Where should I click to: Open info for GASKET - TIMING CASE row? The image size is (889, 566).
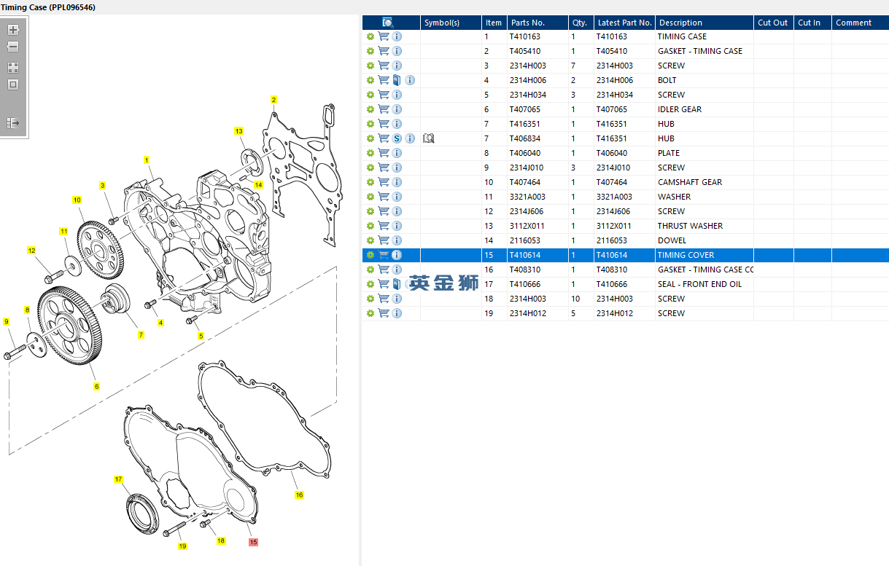tap(397, 51)
